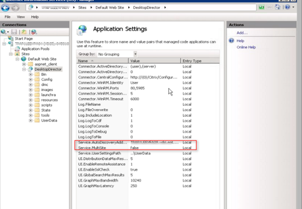Select Start Page in the tree
Viewport: 302px width, 209px height.
[24, 39]
